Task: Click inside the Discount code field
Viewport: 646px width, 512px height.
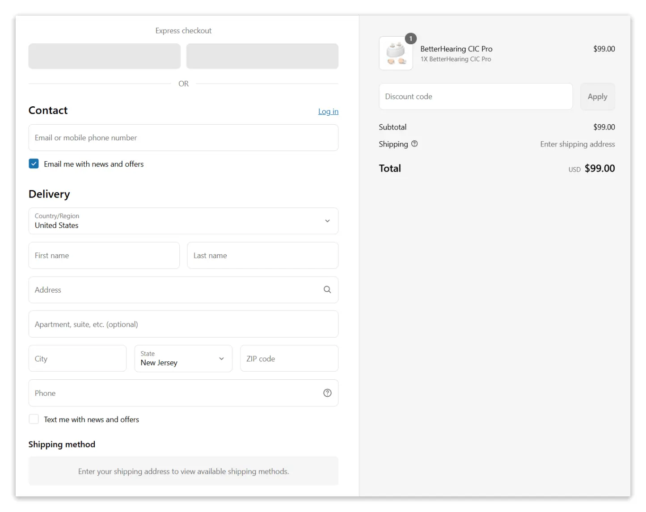Action: point(475,96)
